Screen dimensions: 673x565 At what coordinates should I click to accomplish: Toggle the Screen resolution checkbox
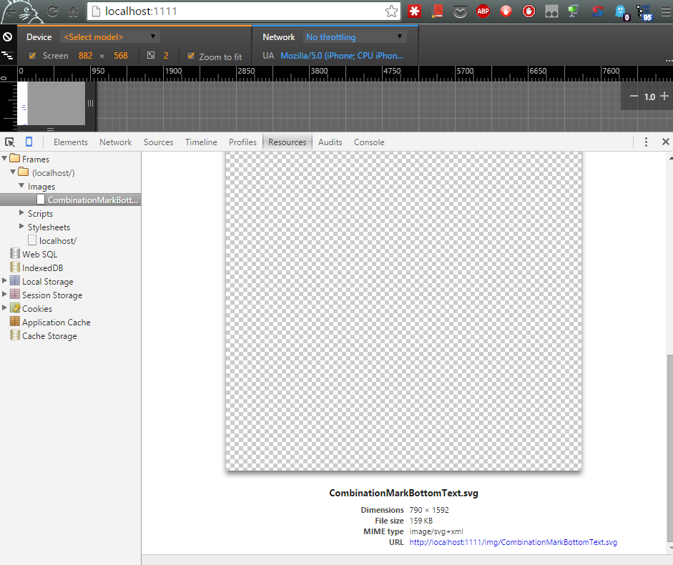tap(32, 56)
